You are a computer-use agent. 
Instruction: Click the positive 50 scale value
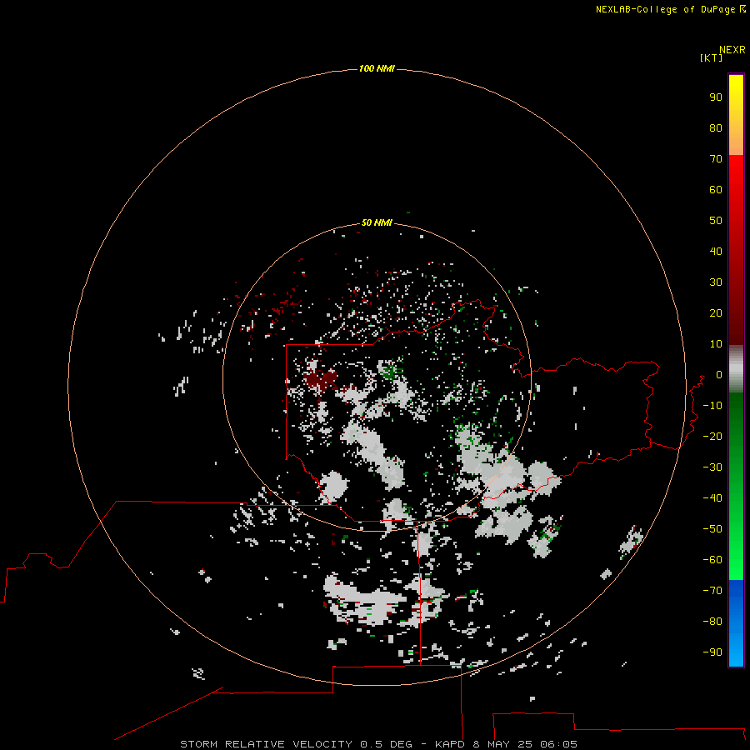[716, 221]
